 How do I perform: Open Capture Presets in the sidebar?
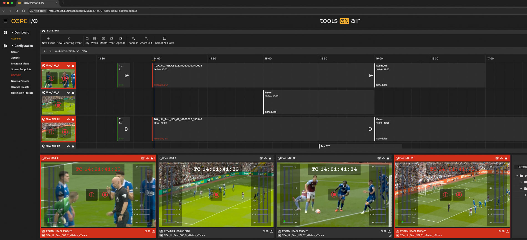pyautogui.click(x=20, y=87)
